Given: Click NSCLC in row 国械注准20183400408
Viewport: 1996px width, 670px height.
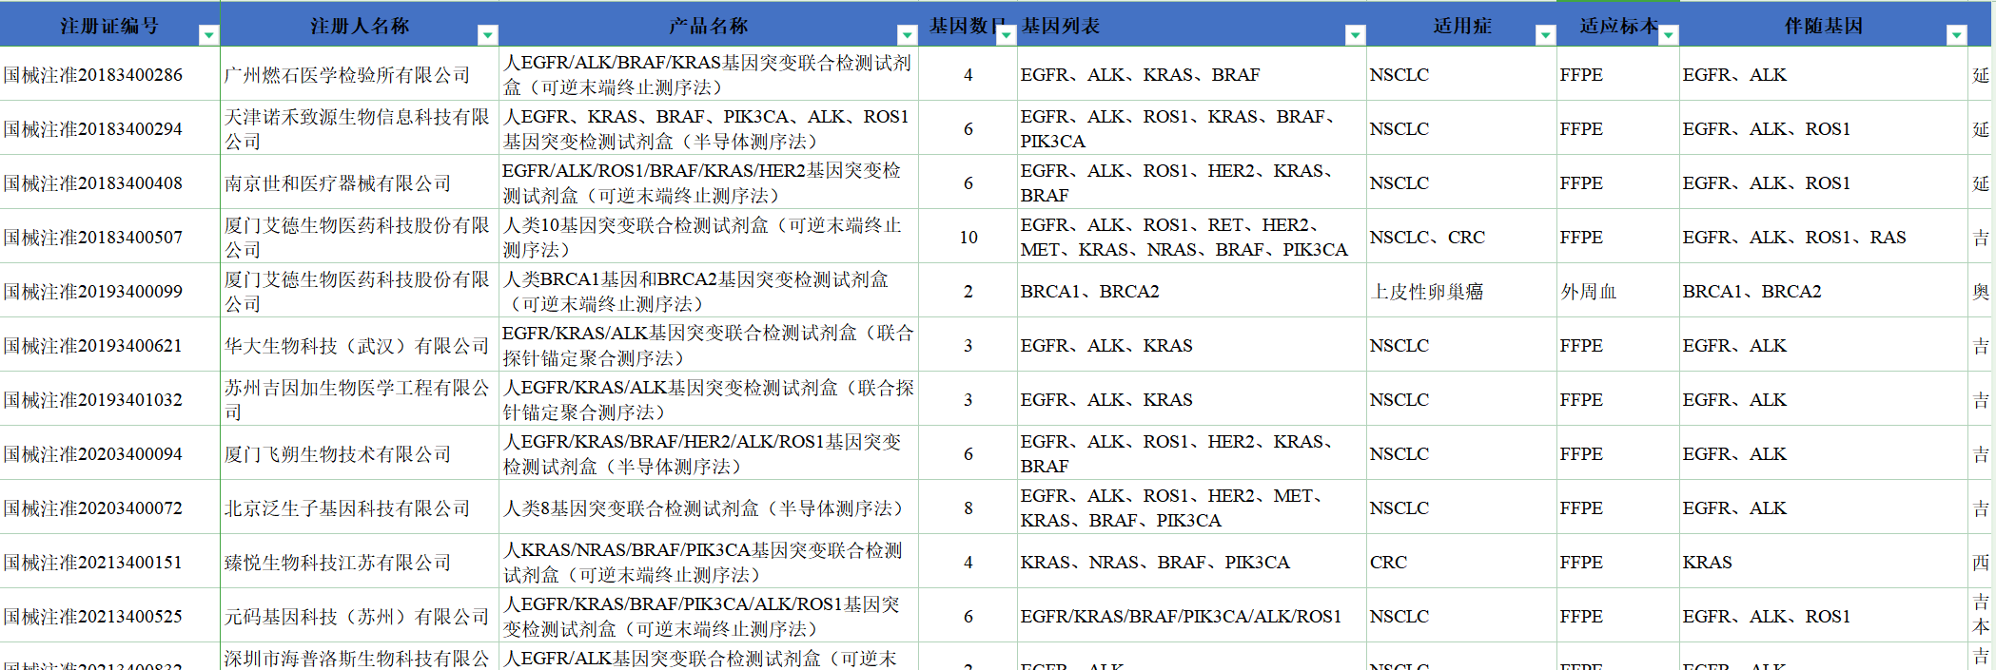Looking at the screenshot, I should (1461, 182).
